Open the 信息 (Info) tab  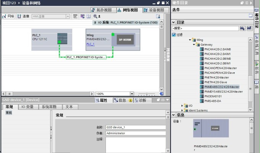(x=123, y=100)
